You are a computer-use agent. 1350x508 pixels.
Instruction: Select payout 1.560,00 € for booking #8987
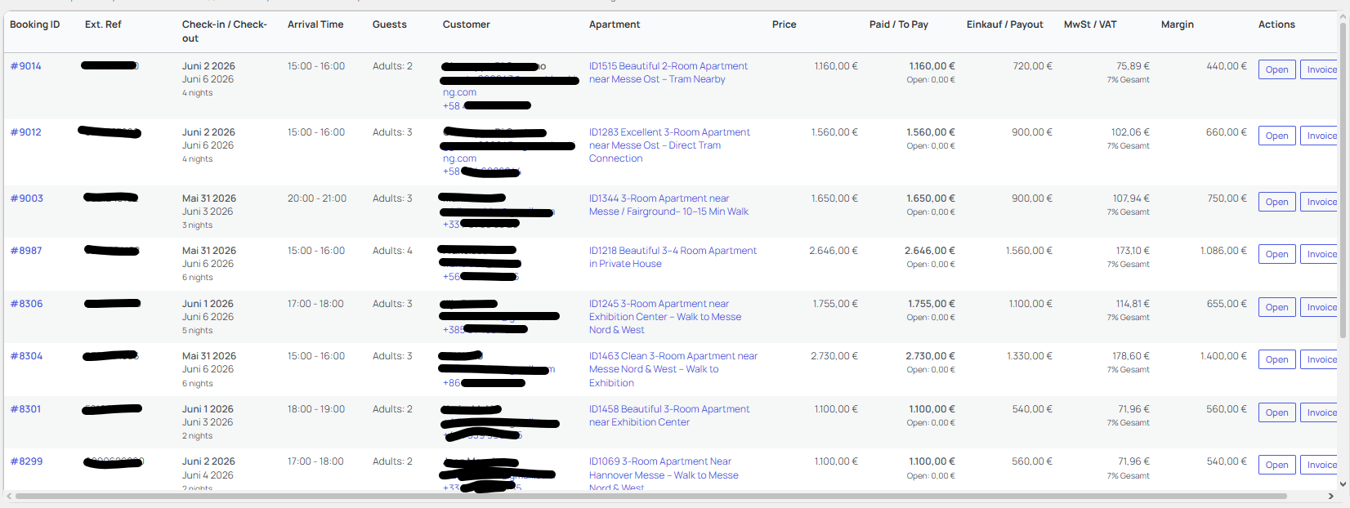[x=1029, y=251]
